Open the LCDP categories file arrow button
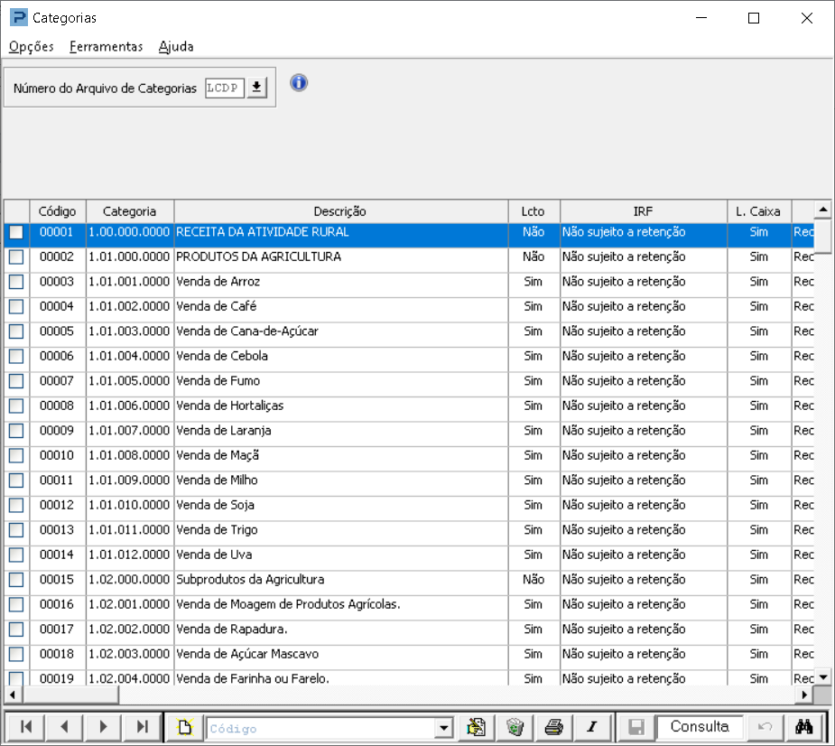The width and height of the screenshot is (835, 746). [x=256, y=88]
